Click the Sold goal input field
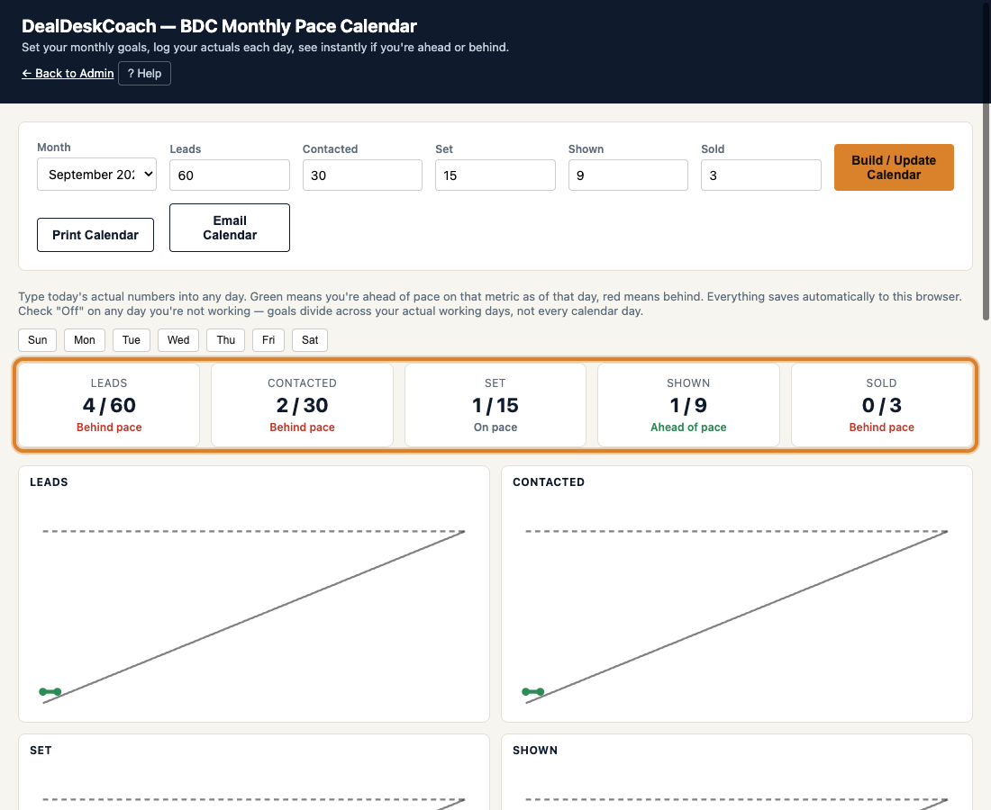Viewport: 991px width, 810px height. click(761, 175)
